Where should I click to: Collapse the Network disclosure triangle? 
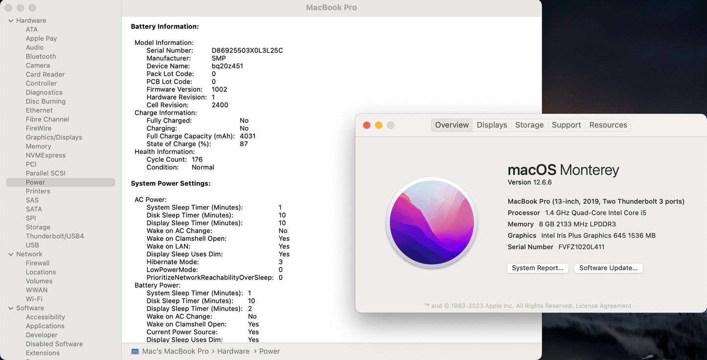pos(11,254)
